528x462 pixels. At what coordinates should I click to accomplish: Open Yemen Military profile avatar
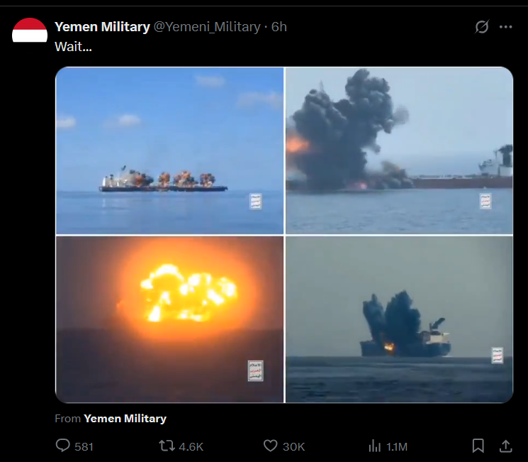(x=30, y=31)
